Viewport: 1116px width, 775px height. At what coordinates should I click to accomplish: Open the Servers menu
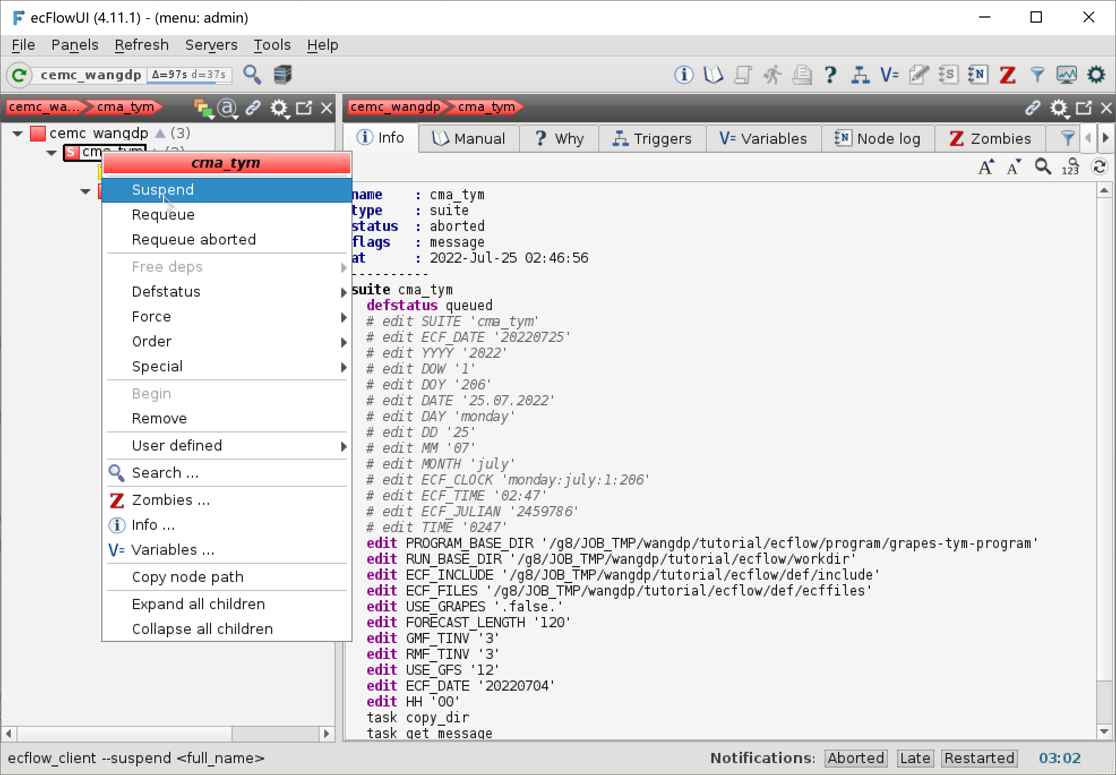(211, 45)
